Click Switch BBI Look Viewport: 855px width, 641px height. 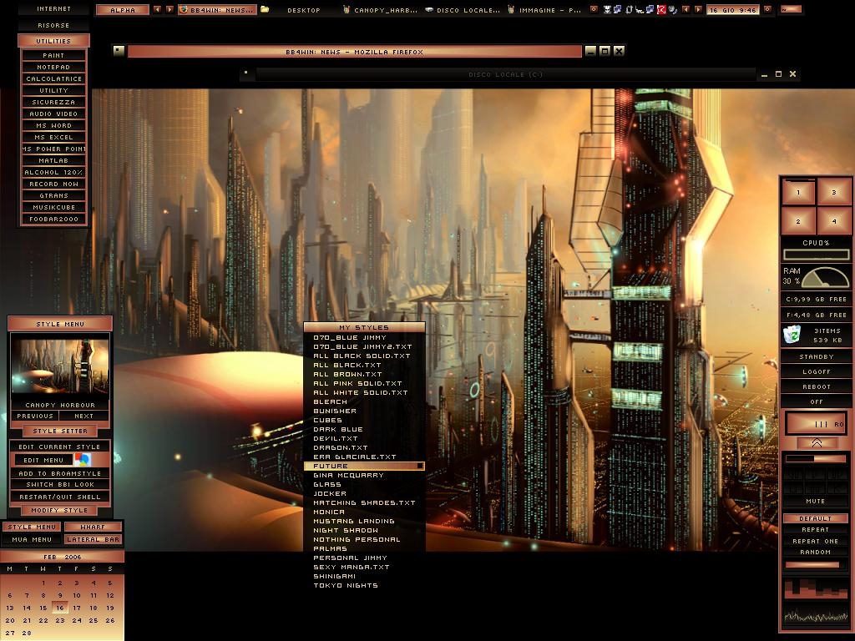click(59, 485)
